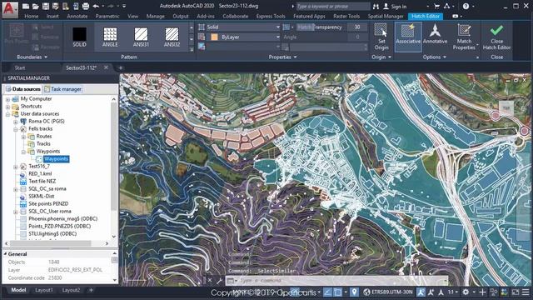Expand the Shortcuts tree node

[7, 107]
